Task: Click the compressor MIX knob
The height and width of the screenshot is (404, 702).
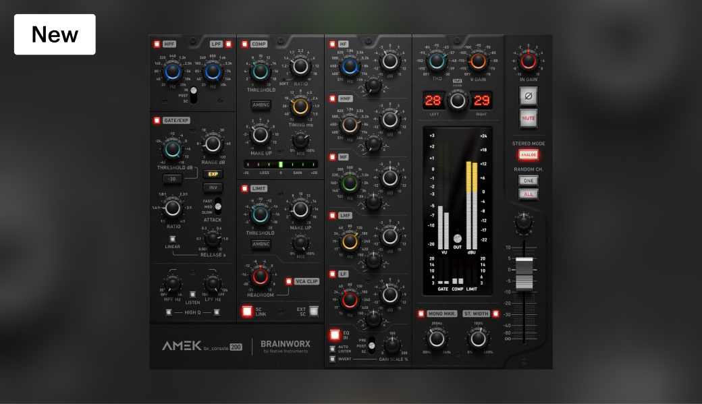Action: tap(300, 140)
